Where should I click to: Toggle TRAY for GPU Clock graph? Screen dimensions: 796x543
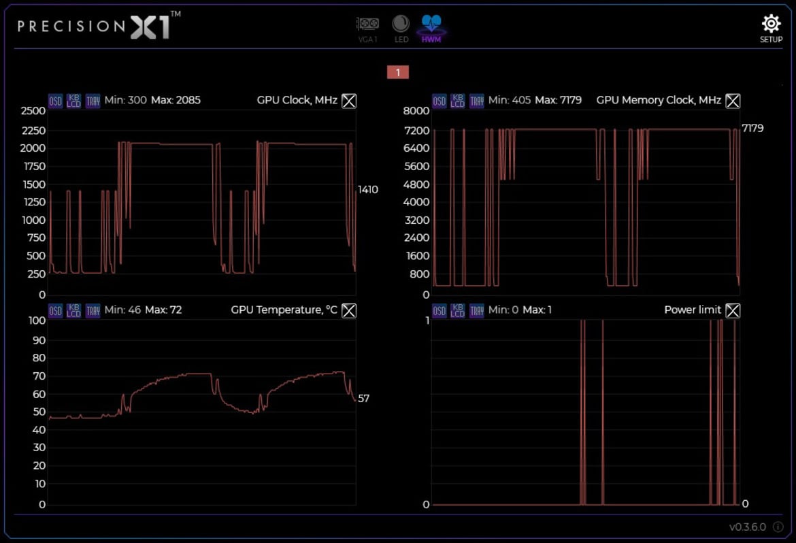point(93,101)
